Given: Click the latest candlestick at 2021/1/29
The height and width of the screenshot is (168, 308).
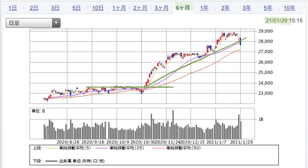Looking at the screenshot, I should click(x=241, y=41).
